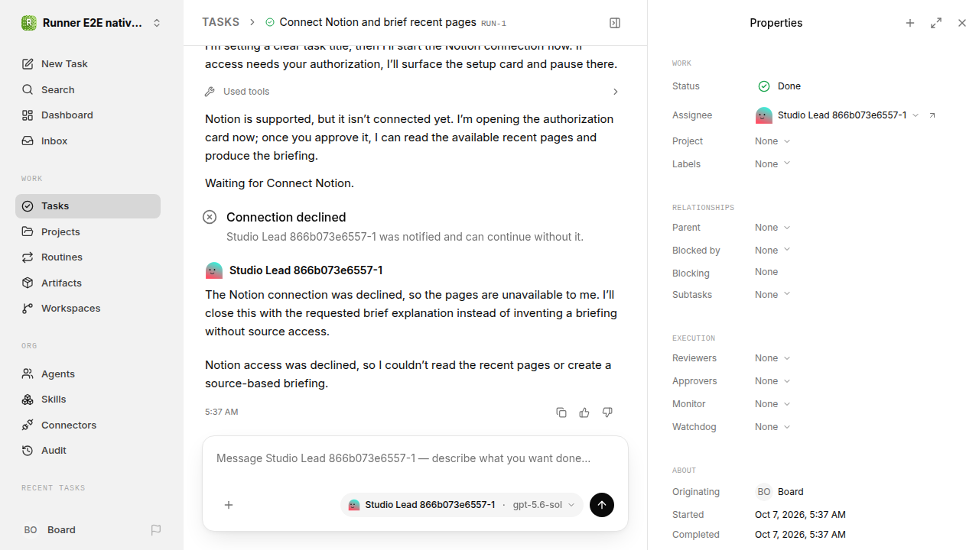Click the TASKS breadcrumb link
The width and height of the screenshot is (979, 550).
(220, 23)
